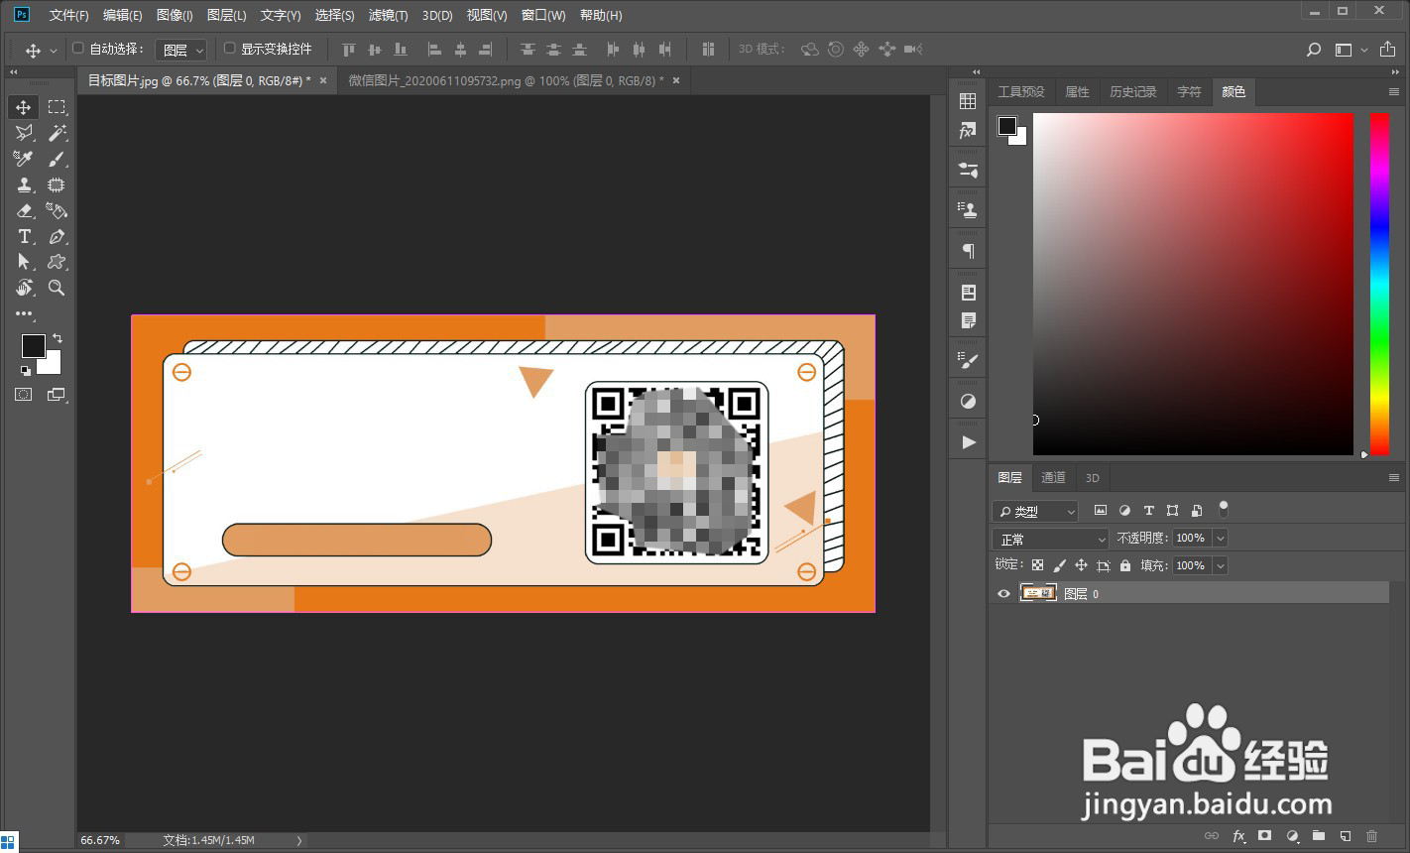Viewport: 1410px width, 853px height.
Task: Select the Brush tool
Action: (x=57, y=159)
